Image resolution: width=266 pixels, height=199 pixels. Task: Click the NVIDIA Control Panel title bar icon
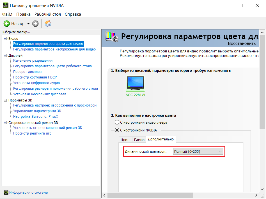5,5
